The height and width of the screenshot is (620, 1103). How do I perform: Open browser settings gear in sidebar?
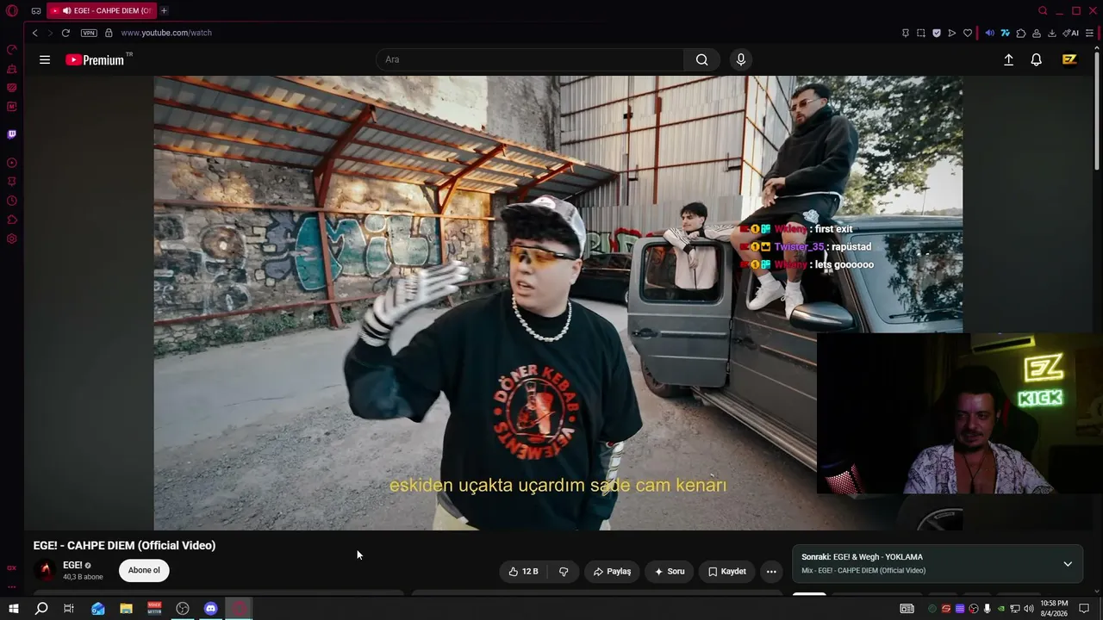12,239
